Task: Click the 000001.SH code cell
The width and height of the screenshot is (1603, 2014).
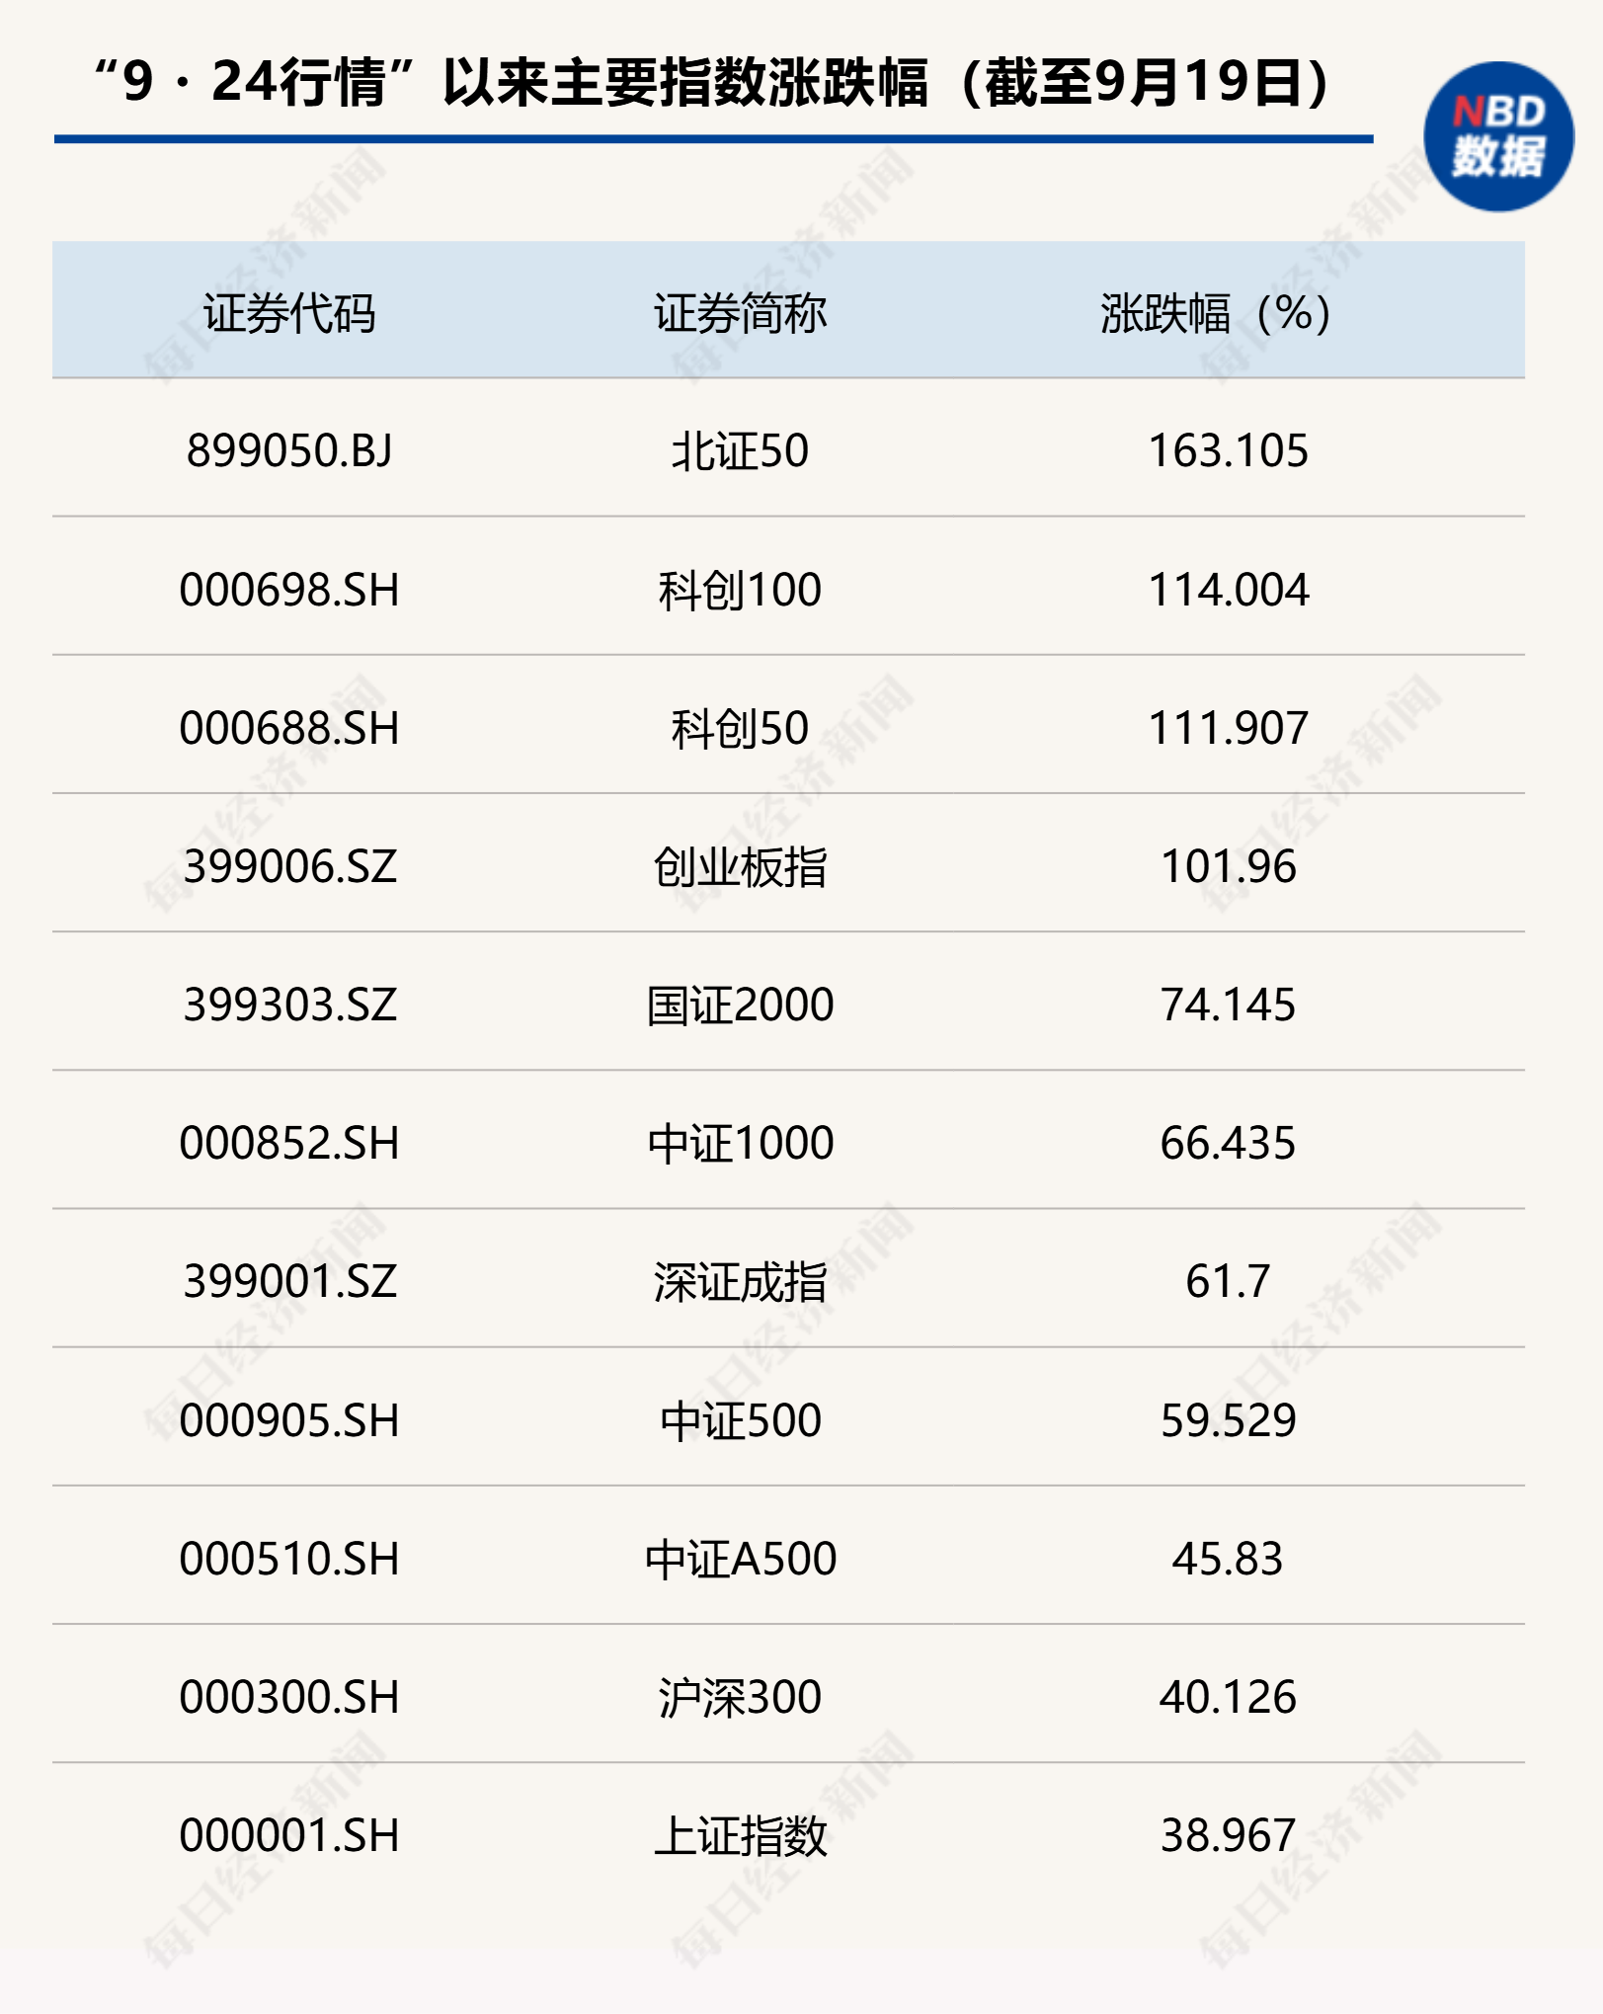Action: 289,1835
